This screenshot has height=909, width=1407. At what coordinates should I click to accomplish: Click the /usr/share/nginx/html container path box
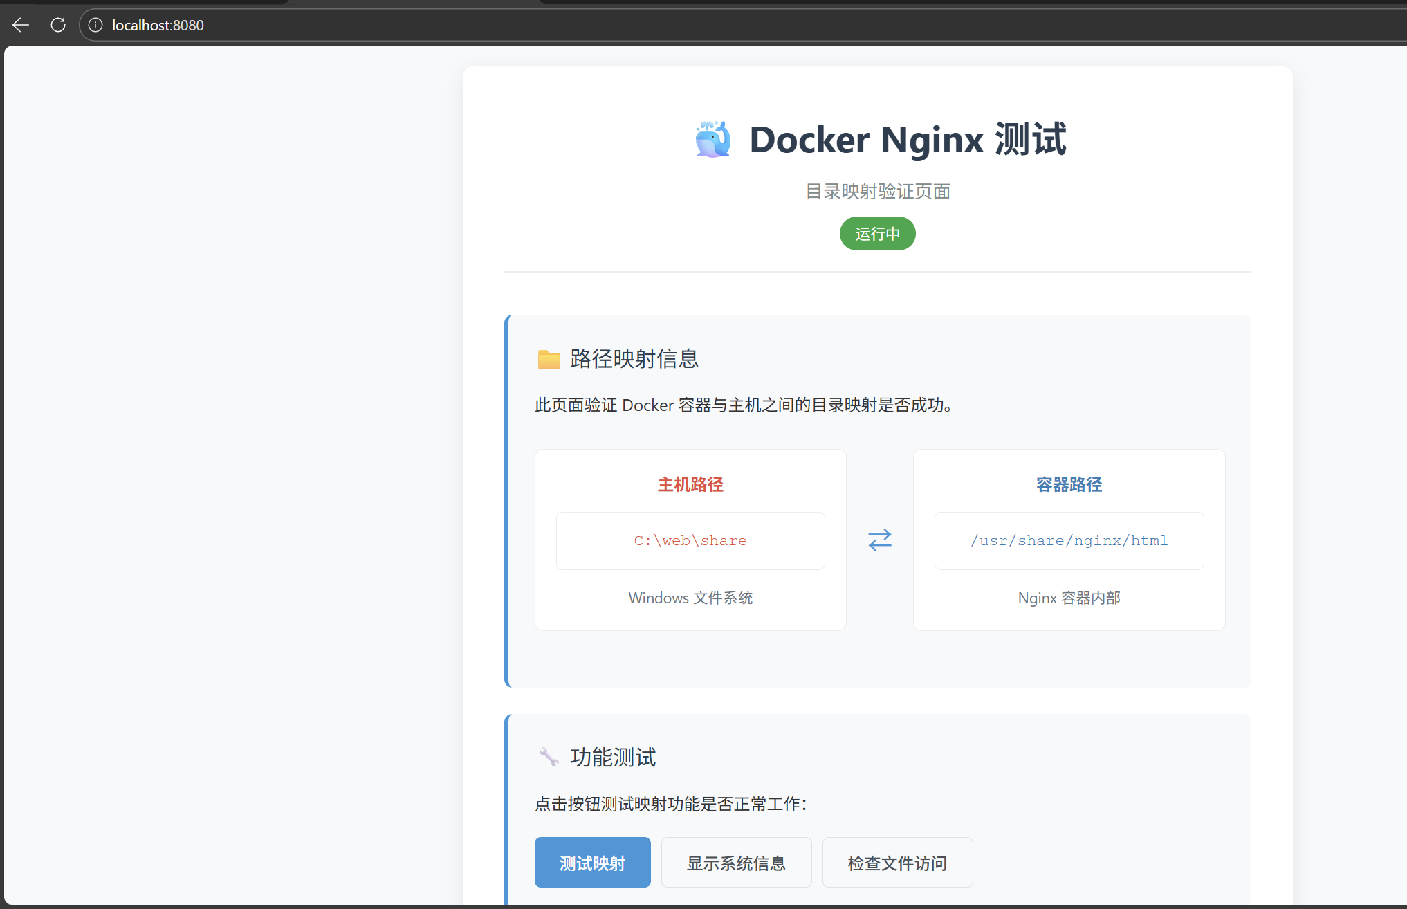[x=1069, y=541]
